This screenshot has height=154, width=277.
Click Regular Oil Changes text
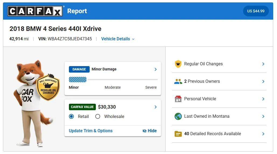(203, 64)
